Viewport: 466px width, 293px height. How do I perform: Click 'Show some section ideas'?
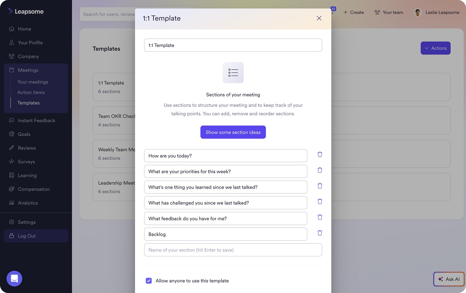[x=233, y=132]
